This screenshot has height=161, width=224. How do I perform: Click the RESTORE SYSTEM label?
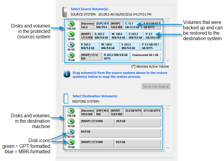pos(86,101)
